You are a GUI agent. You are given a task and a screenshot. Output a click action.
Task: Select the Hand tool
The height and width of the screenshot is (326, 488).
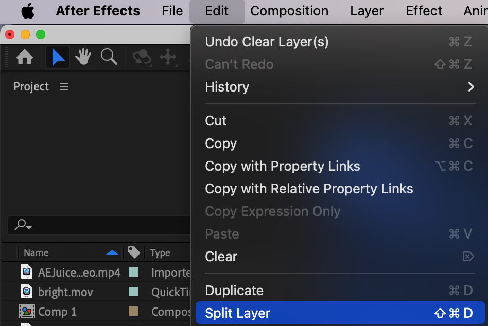coord(83,57)
